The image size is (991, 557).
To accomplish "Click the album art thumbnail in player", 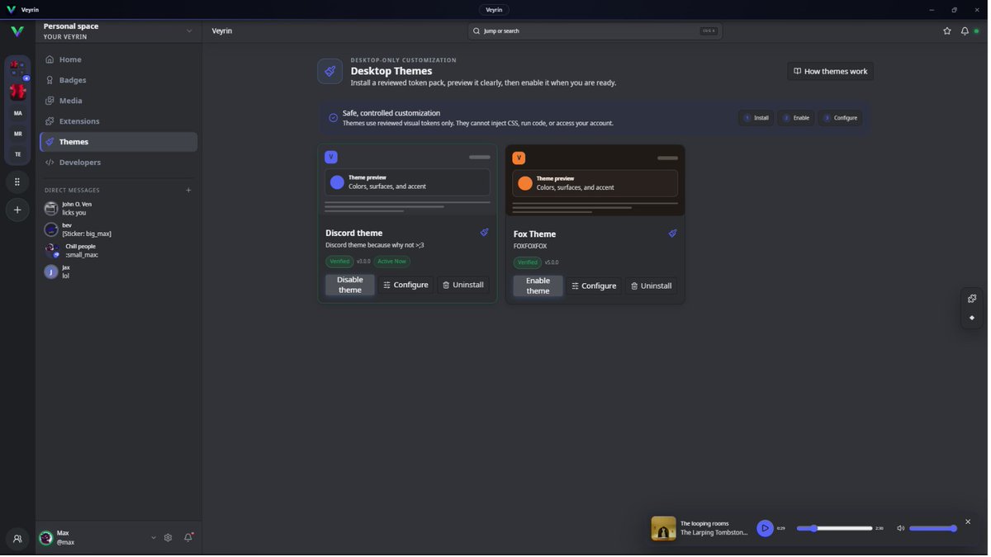I will click(663, 528).
